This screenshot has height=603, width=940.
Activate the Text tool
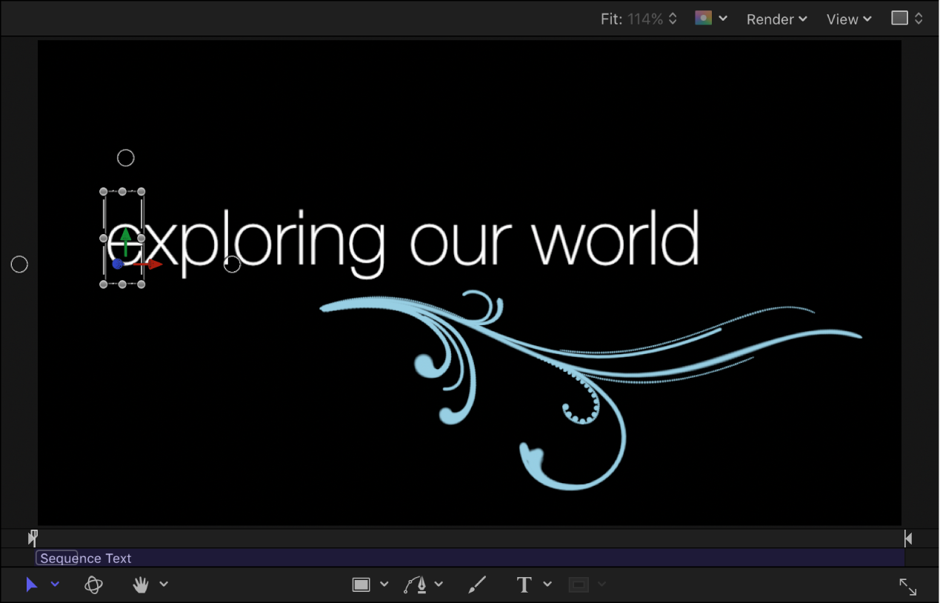click(524, 584)
